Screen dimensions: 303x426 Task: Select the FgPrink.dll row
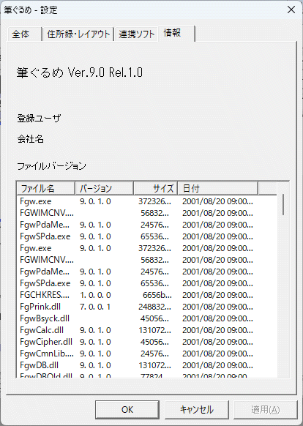coord(147,307)
